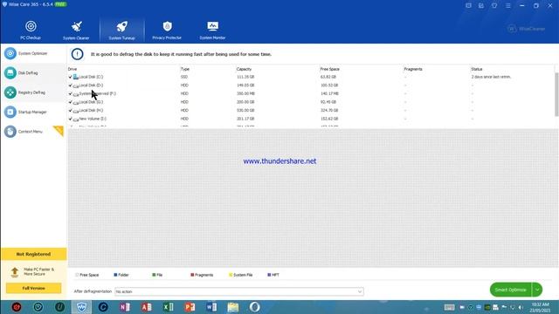Toggle the Local Disk (G:) checkbox

click(70, 102)
